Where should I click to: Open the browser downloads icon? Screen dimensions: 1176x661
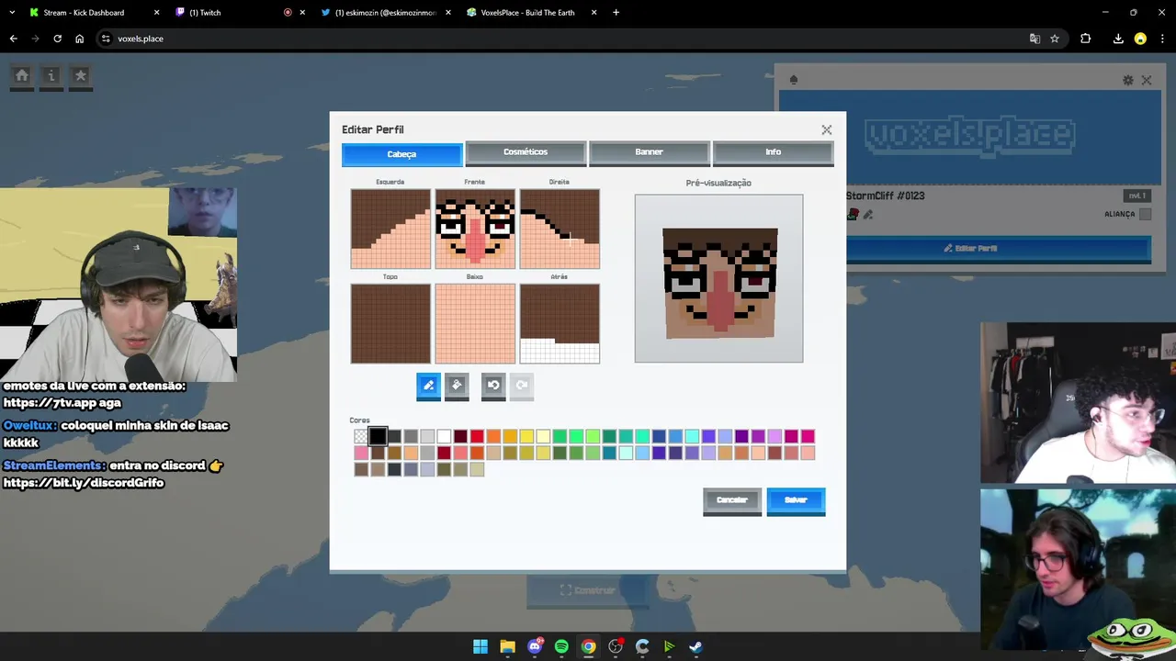1118,39
